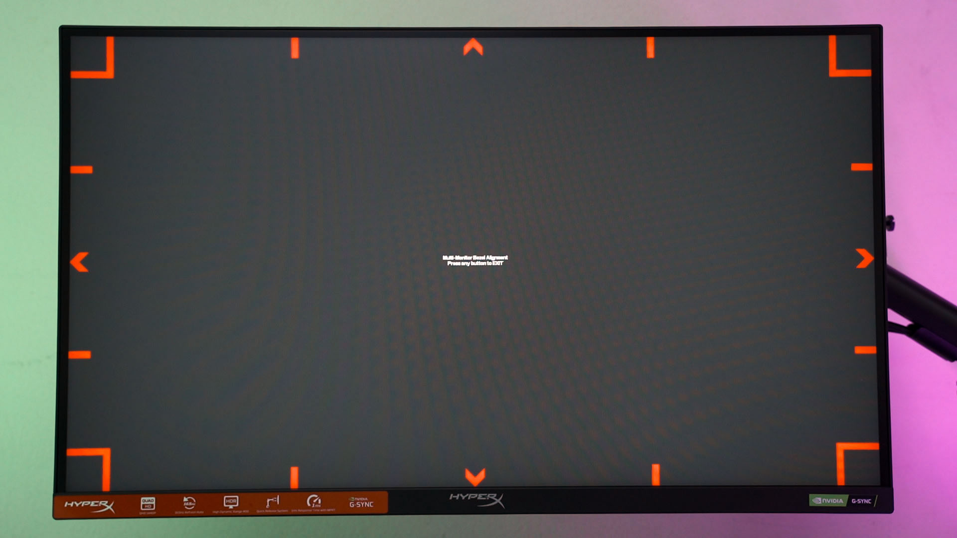Click the Quad HD icon on sticker

(x=148, y=504)
